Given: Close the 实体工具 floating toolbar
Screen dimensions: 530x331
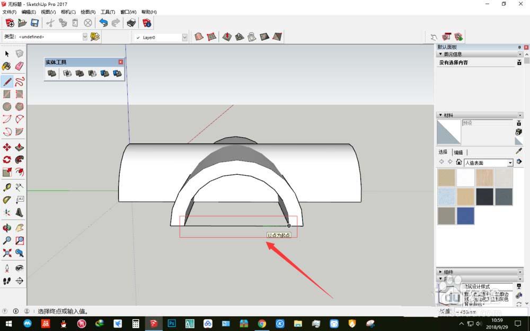Looking at the screenshot, I should click(x=120, y=62).
